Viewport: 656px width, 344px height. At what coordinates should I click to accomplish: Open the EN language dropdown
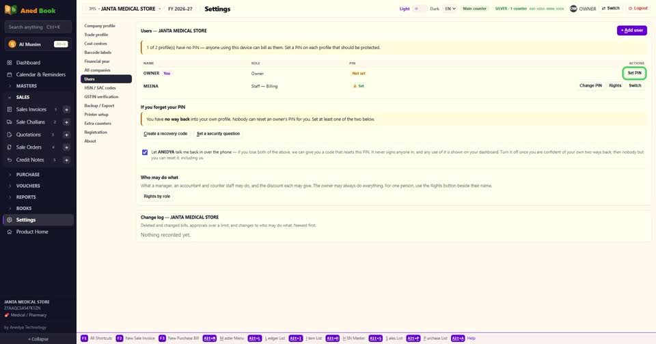point(450,8)
